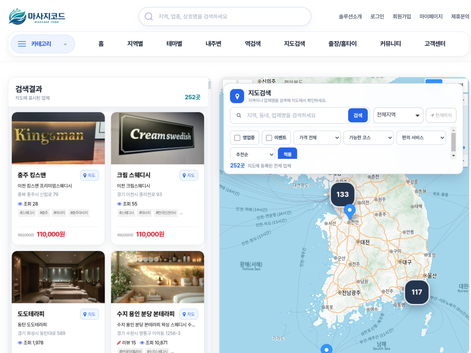Click the #스웨디시 tag on 충주 킹스맨 card
The height and width of the screenshot is (353, 471).
click(x=27, y=213)
